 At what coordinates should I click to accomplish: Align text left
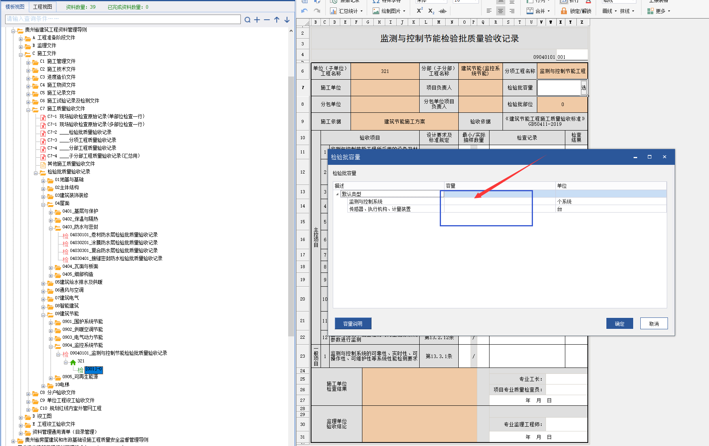pyautogui.click(x=489, y=11)
